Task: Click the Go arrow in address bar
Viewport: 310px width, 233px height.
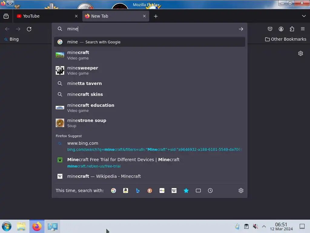Action: tap(241, 29)
